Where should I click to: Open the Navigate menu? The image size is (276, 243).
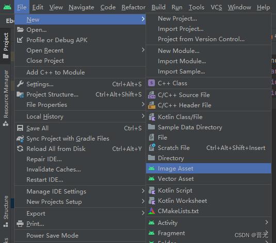click(82, 7)
